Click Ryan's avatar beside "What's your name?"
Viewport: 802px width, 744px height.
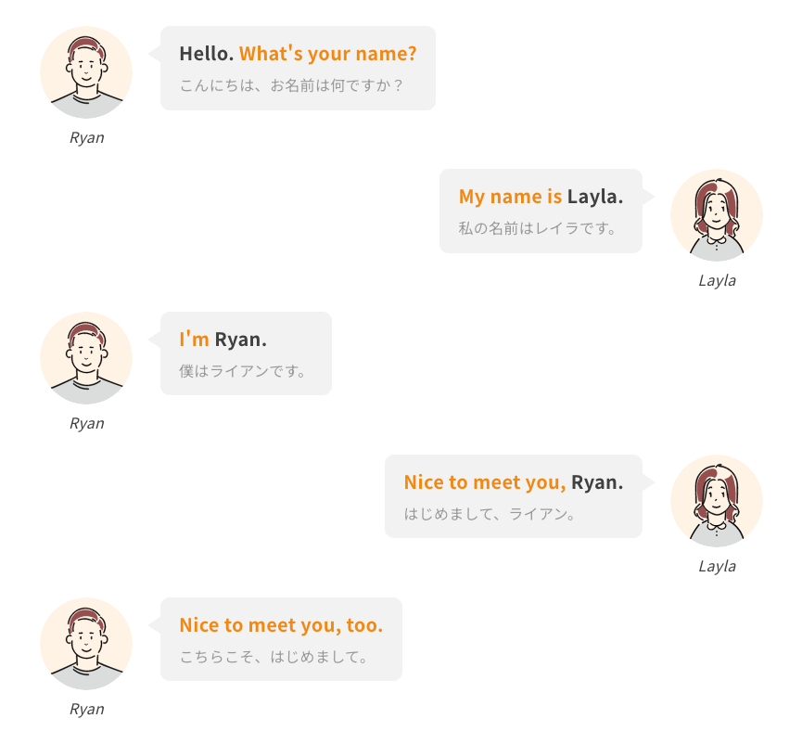[86, 72]
